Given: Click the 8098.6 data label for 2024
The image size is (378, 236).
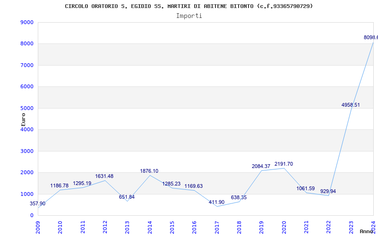Looking at the screenshot, I should (x=370, y=37).
